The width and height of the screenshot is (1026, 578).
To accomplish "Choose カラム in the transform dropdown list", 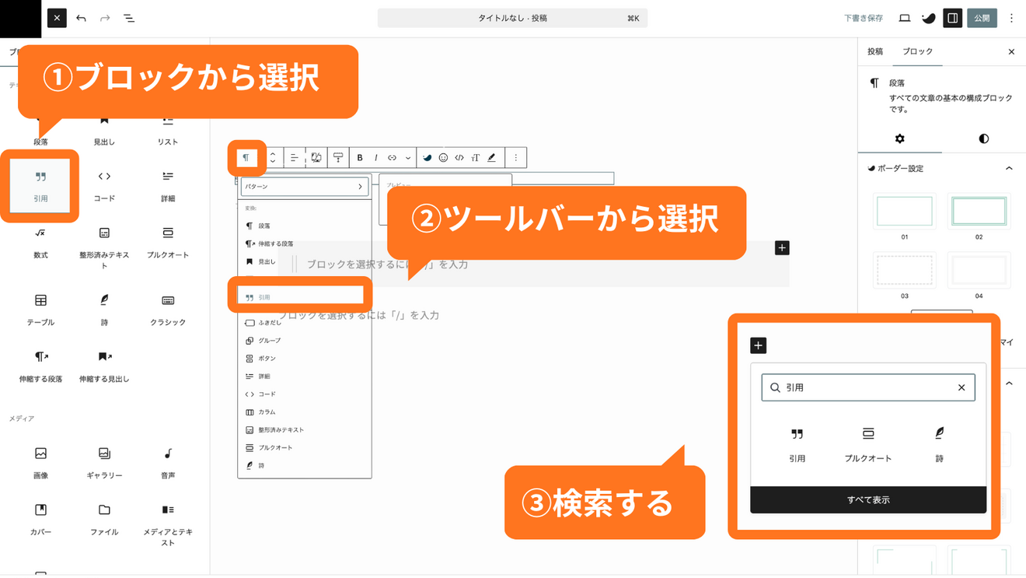I will [305, 412].
